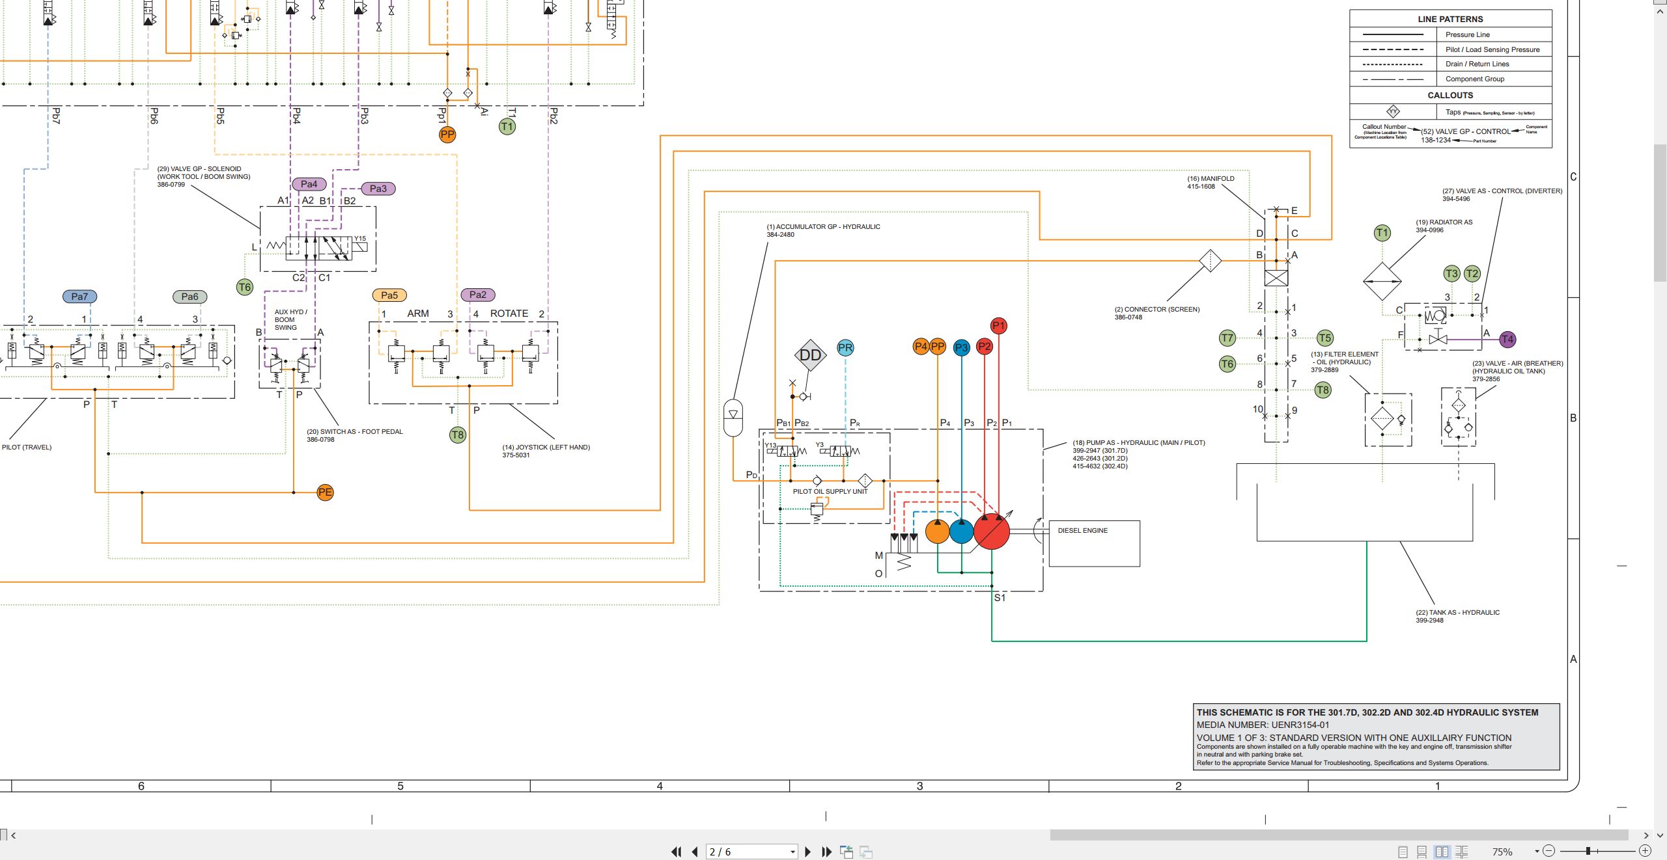Go to the previous page

pos(695,852)
